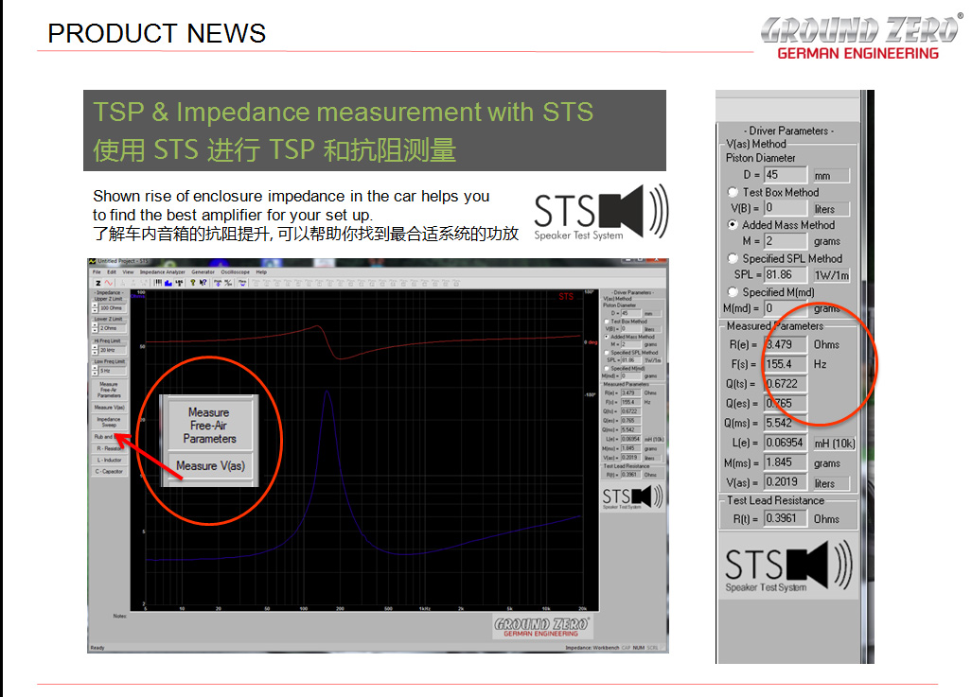Click enlarged Measure V(as) button in callout
This screenshot has height=697, width=972.
tap(211, 465)
